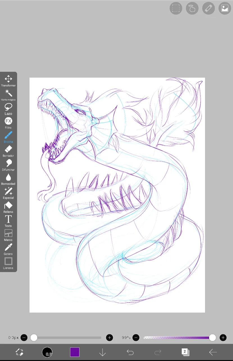The width and height of the screenshot is (233, 361).
Task: Click the dragon sketch canvas
Action: pyautogui.click(x=117, y=195)
